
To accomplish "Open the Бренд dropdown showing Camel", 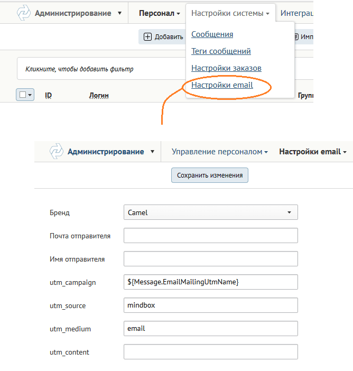I will tap(210, 212).
